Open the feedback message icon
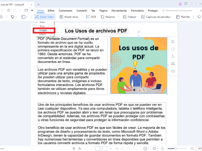Image resolution: width=202 pixels, height=151 pixels. point(186,3)
